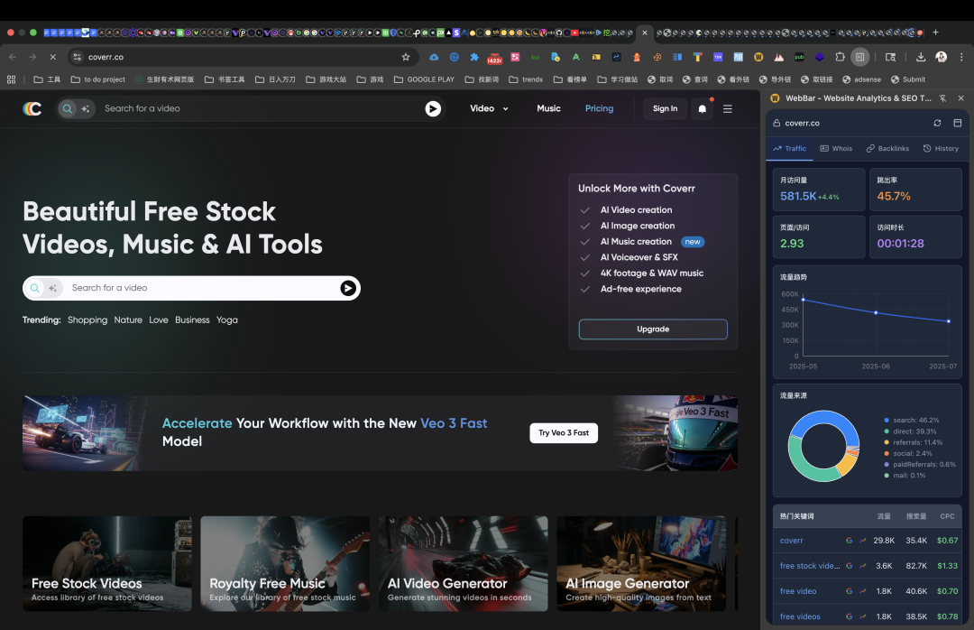The width and height of the screenshot is (974, 630).
Task: Open a new browser tab with plus
Action: [935, 32]
